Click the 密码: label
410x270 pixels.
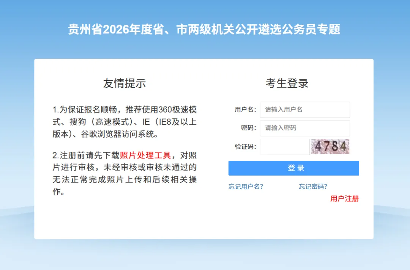tap(248, 128)
